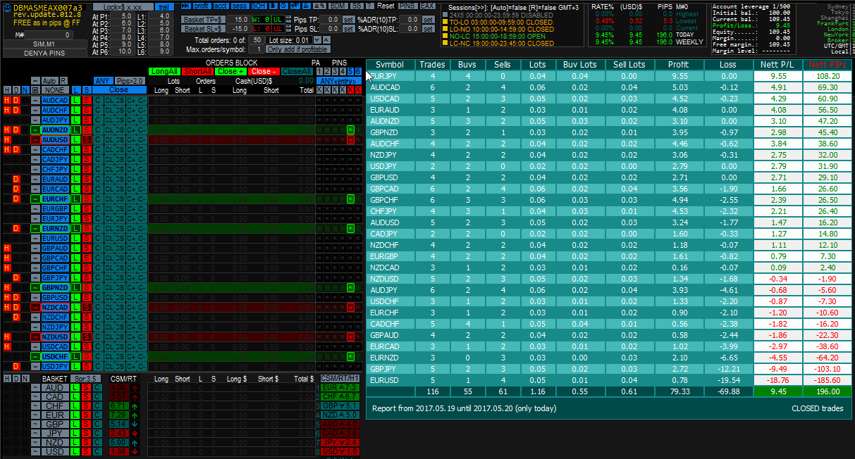Viewport: 855px width, 459px height.
Task: Open the SS tab in top toolbar
Action: coord(357,6)
